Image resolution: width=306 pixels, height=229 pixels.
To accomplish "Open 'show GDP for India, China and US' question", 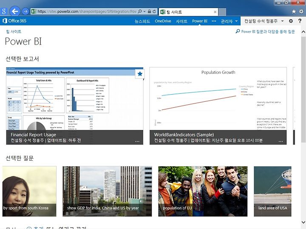I will (x=107, y=191).
